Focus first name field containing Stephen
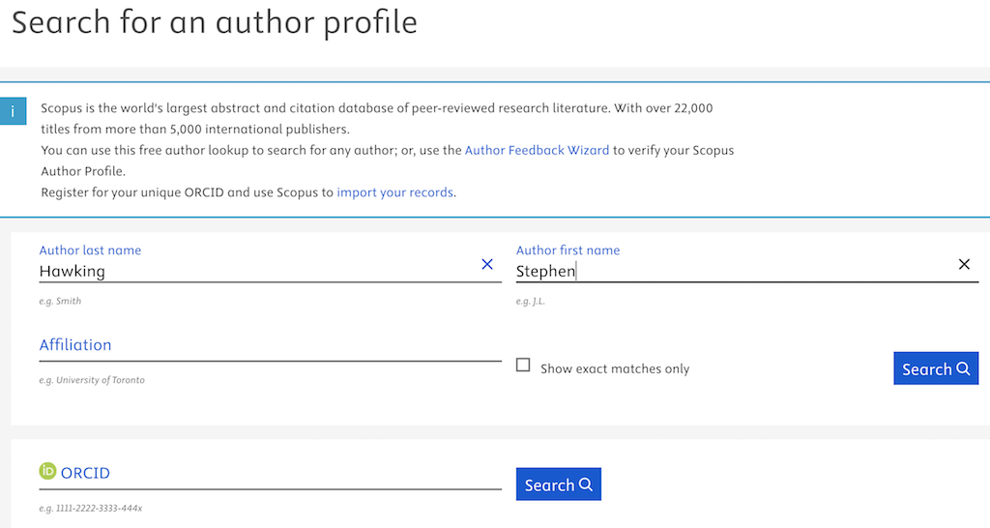990x528 pixels. (x=725, y=272)
